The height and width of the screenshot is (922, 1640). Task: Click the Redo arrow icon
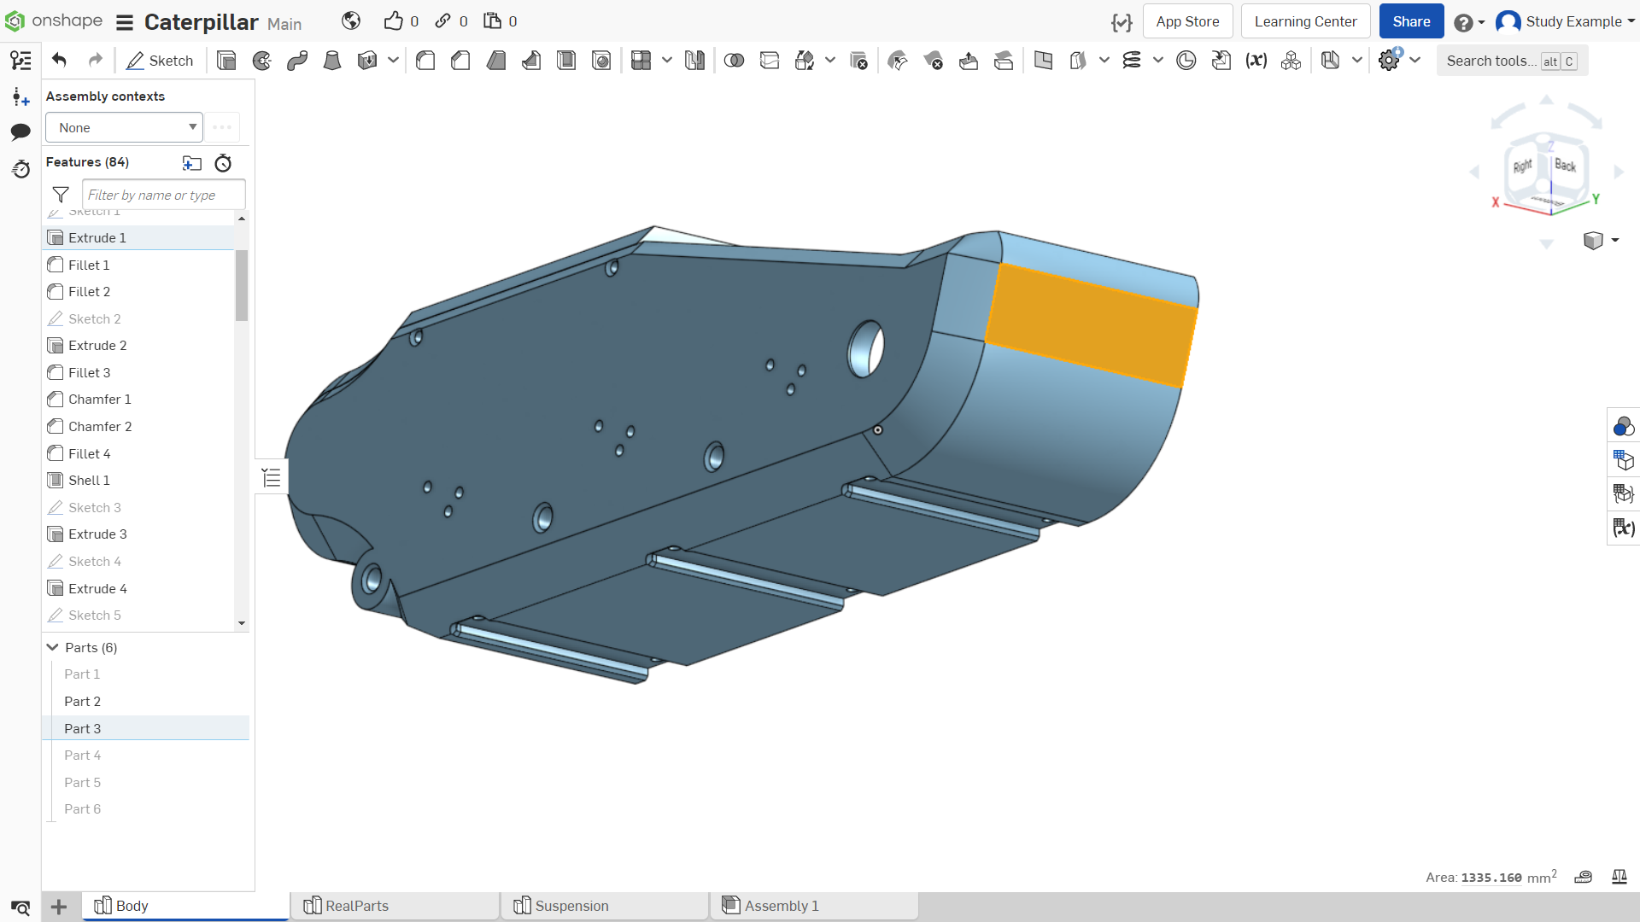tap(96, 61)
